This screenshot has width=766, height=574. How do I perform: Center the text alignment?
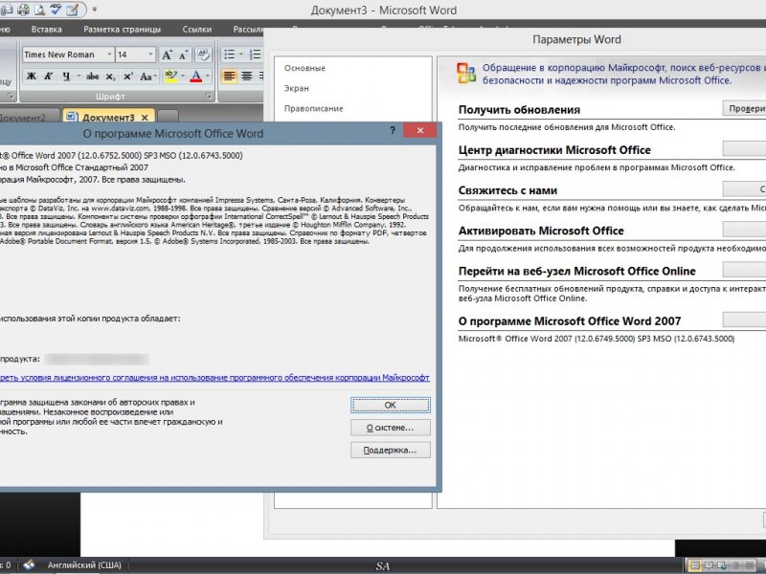pos(247,77)
